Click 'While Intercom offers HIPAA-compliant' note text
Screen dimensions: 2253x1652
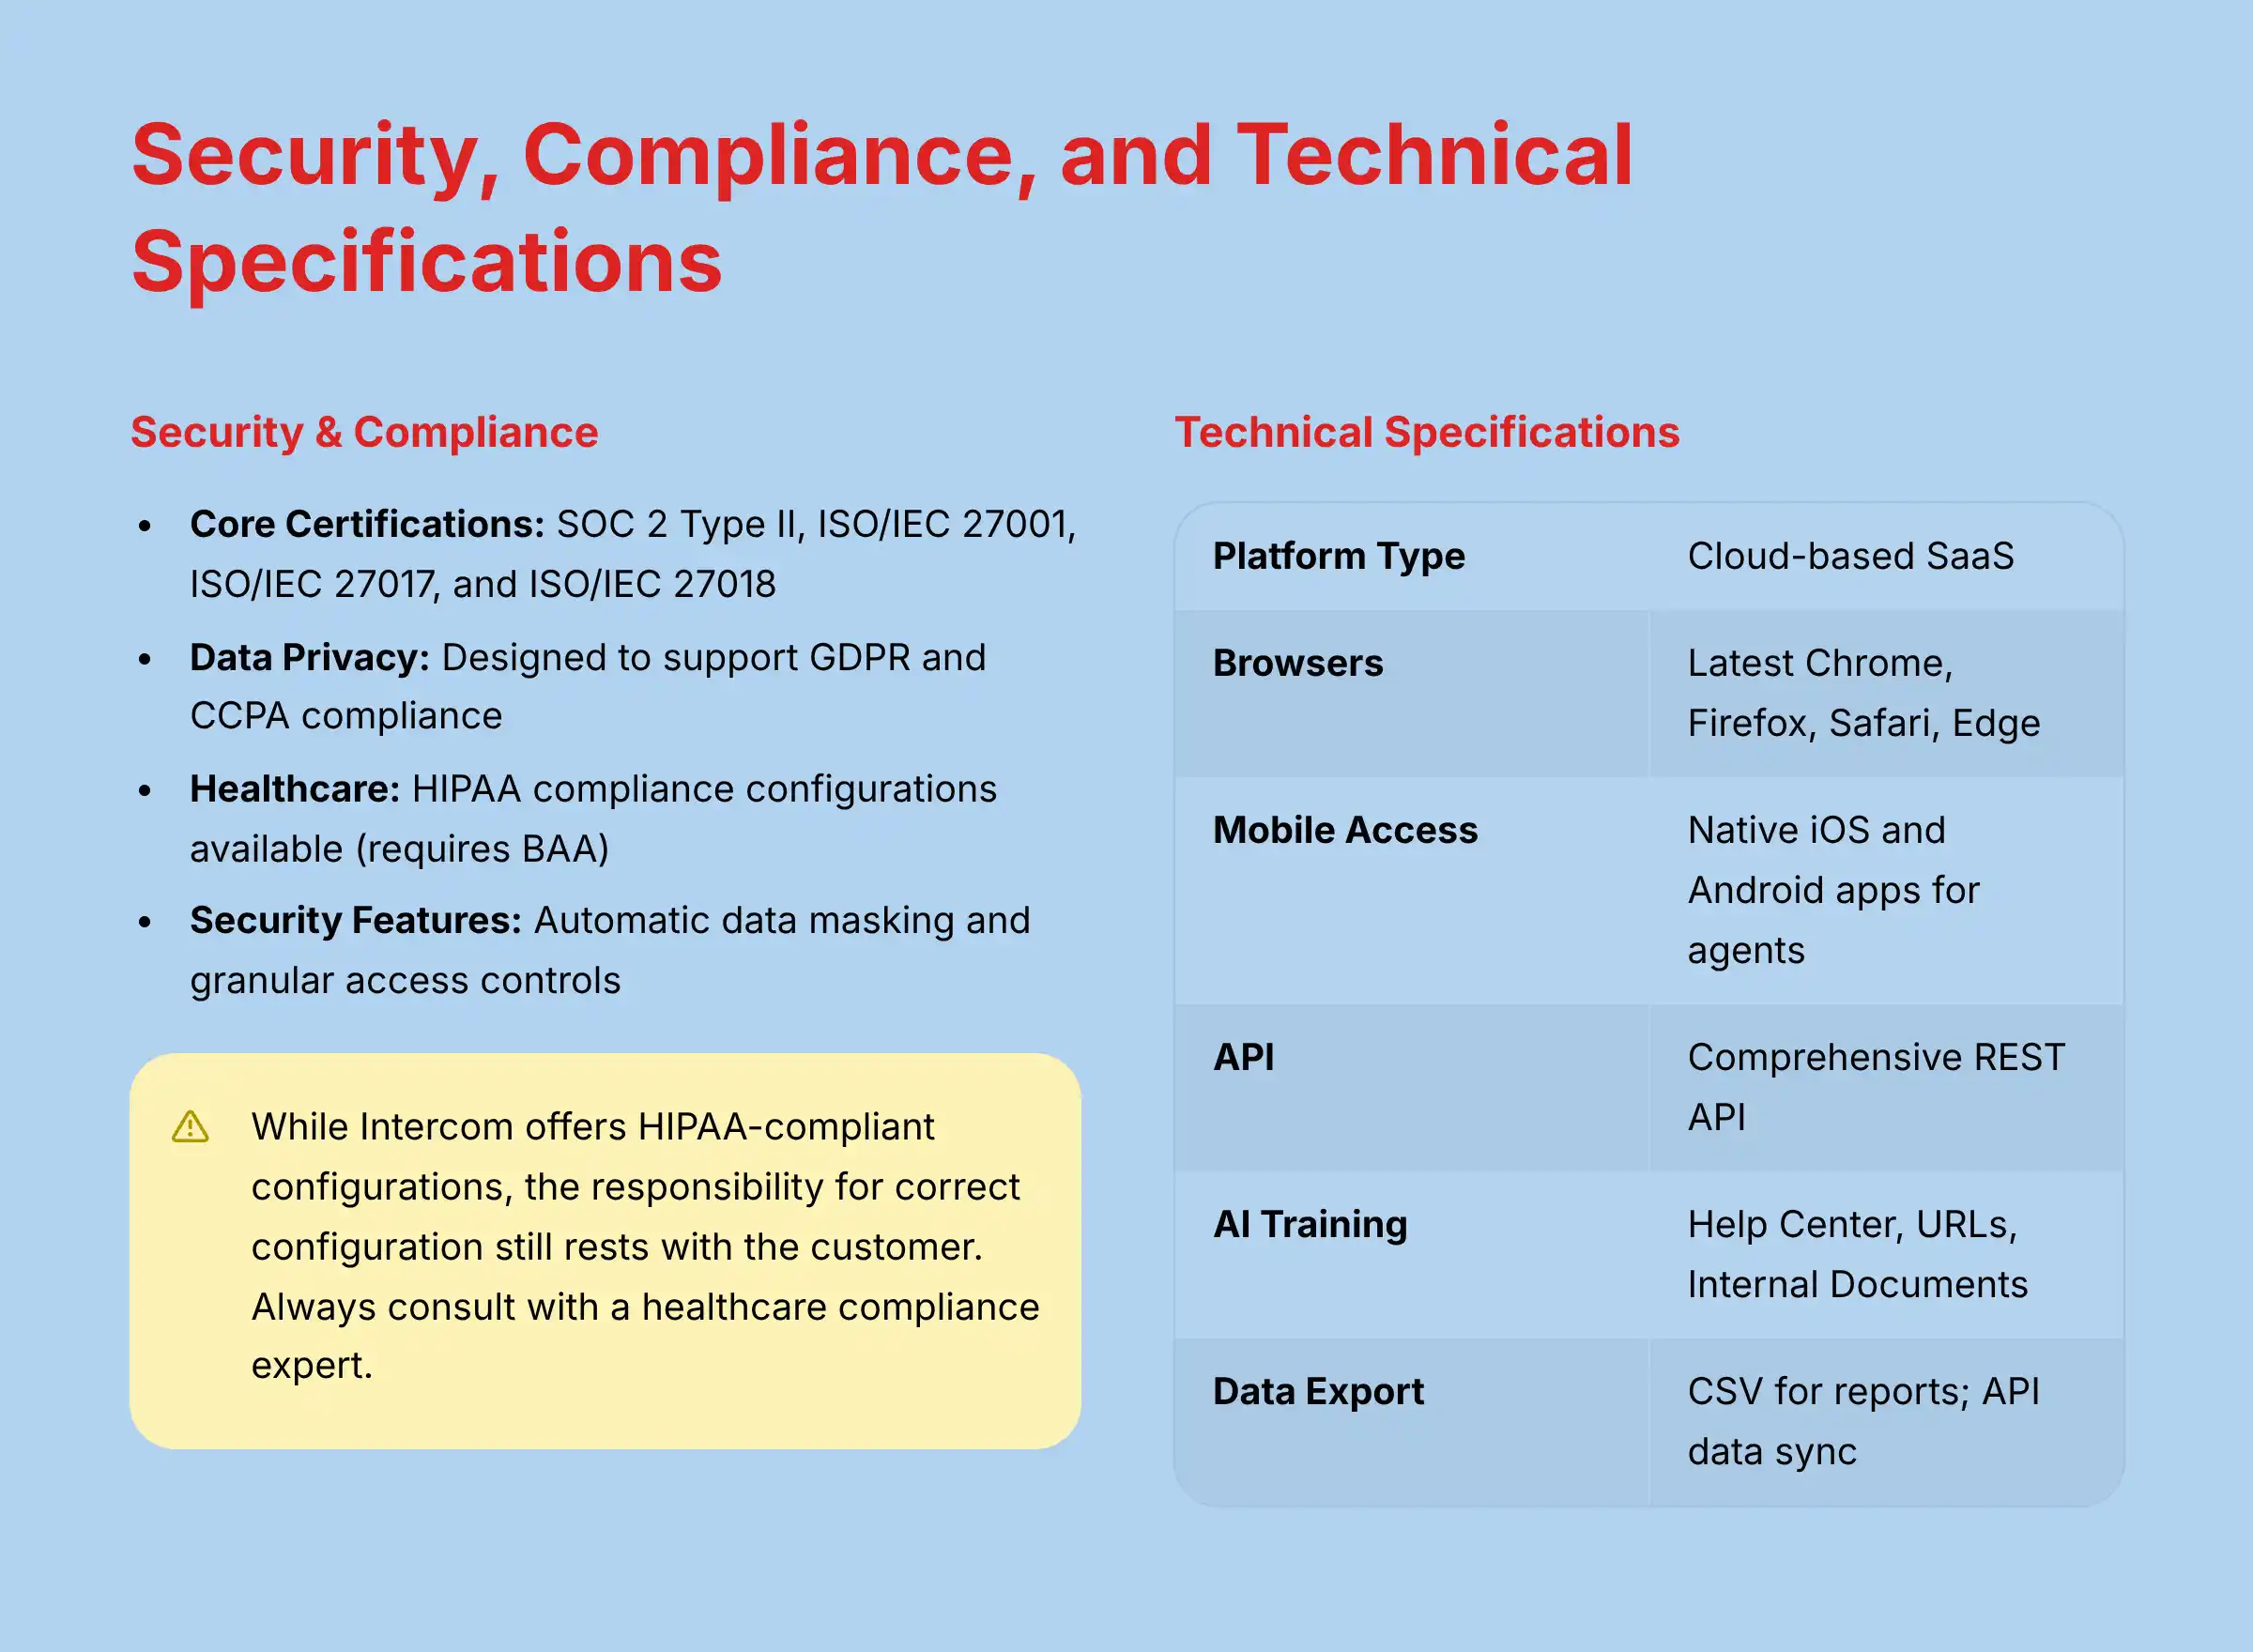tap(593, 1127)
